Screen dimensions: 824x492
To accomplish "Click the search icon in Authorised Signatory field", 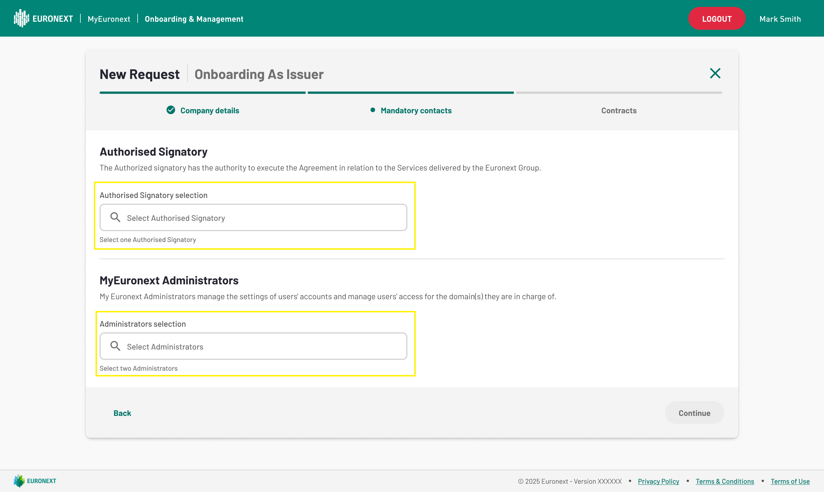I will click(x=115, y=217).
